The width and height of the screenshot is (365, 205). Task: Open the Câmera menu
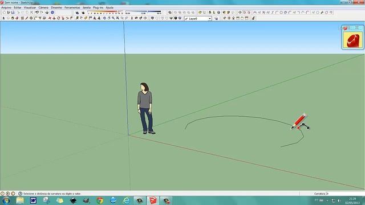(43, 7)
